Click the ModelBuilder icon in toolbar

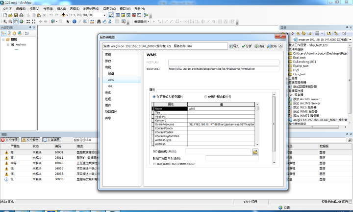[x=146, y=15]
